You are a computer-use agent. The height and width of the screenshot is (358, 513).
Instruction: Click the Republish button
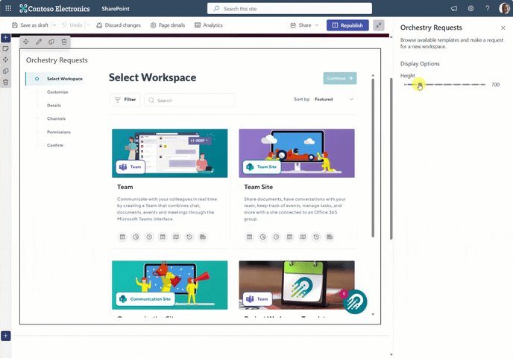(x=347, y=25)
